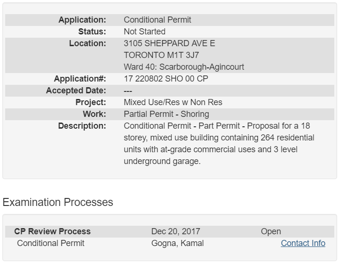Click the Open status in review row

[x=271, y=231]
